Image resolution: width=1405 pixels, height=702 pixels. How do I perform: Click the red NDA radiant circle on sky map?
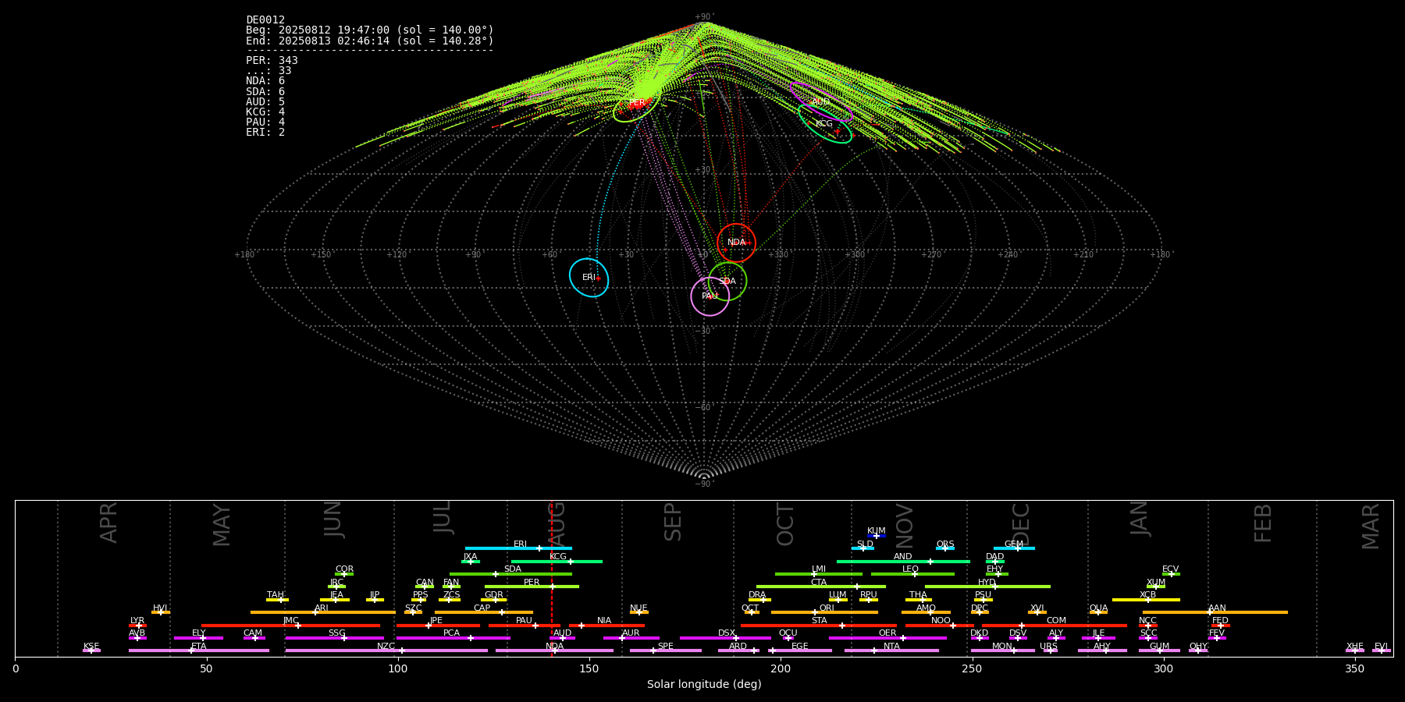736,243
